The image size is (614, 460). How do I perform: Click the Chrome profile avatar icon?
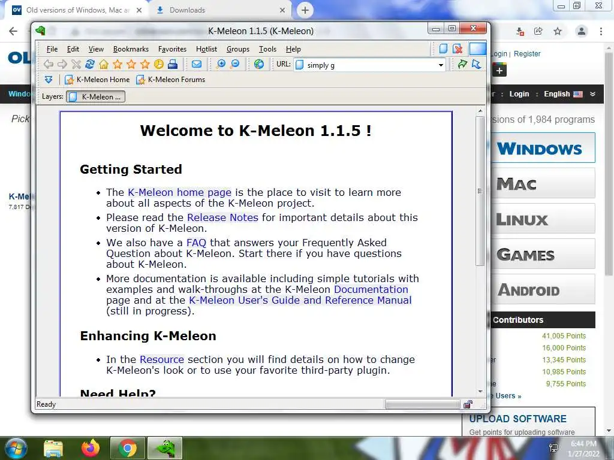(582, 31)
